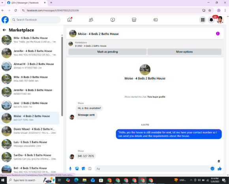Open the apps grid menu icon
229x184 pixels.
tap(203, 20)
